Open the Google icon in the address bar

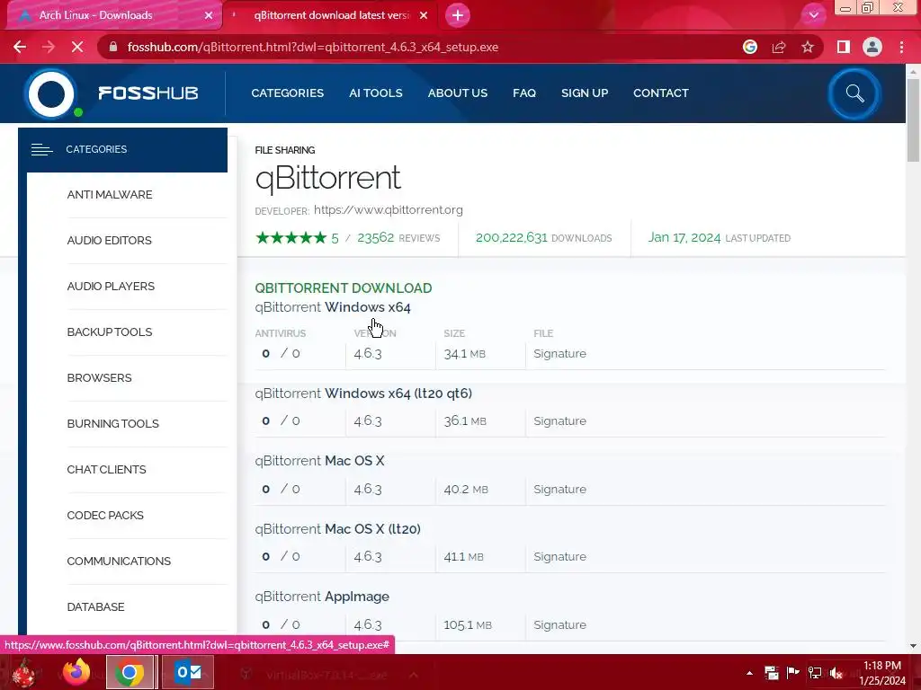point(749,47)
